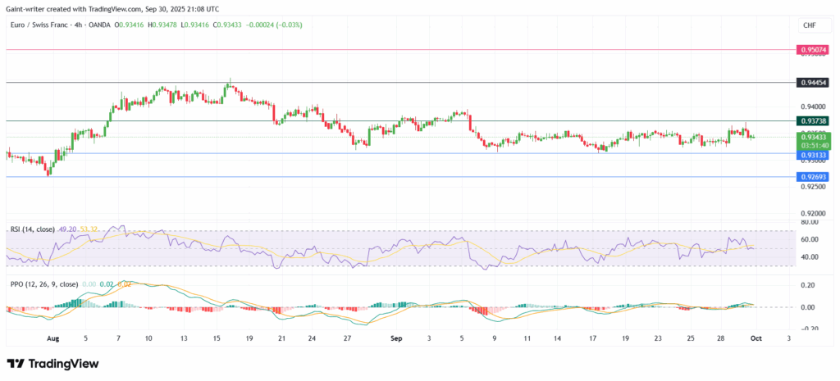Click the 13 date label on the time axis
Image resolution: width=840 pixels, height=381 pixels.
tap(183, 338)
